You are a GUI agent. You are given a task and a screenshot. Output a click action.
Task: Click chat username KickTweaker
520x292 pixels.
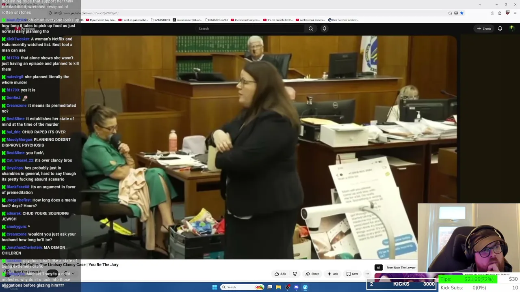point(18,39)
